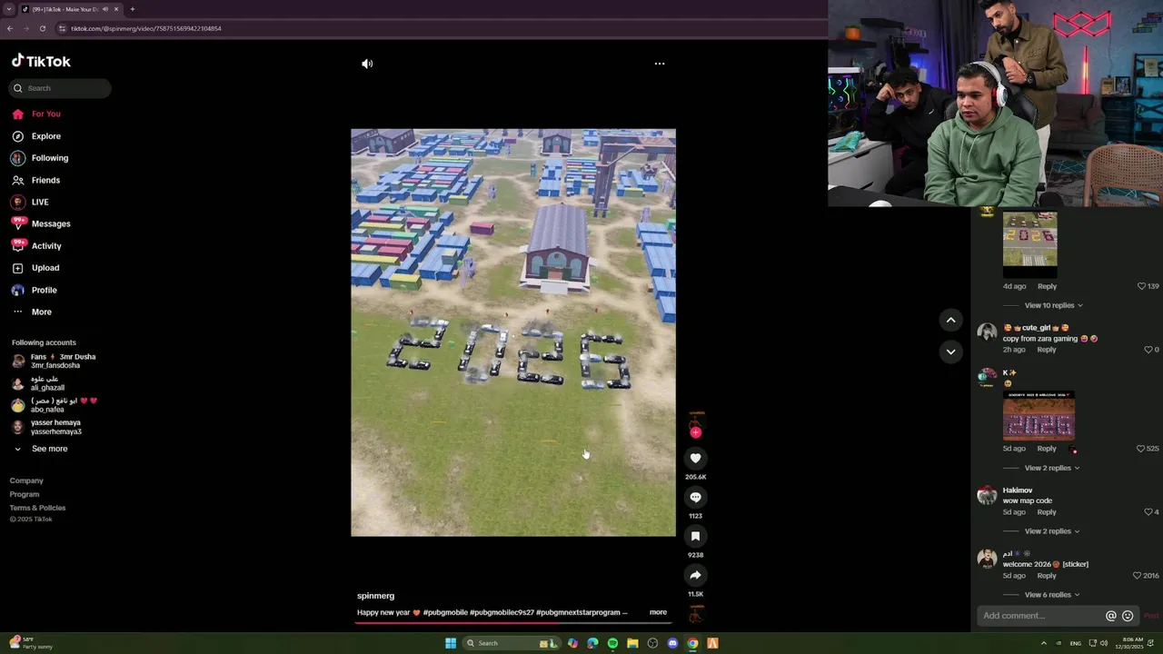Expand View 6 replies
1163x654 pixels.
point(1051,595)
